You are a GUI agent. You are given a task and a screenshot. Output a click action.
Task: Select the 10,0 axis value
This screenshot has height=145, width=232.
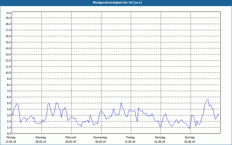(x=8, y=73)
